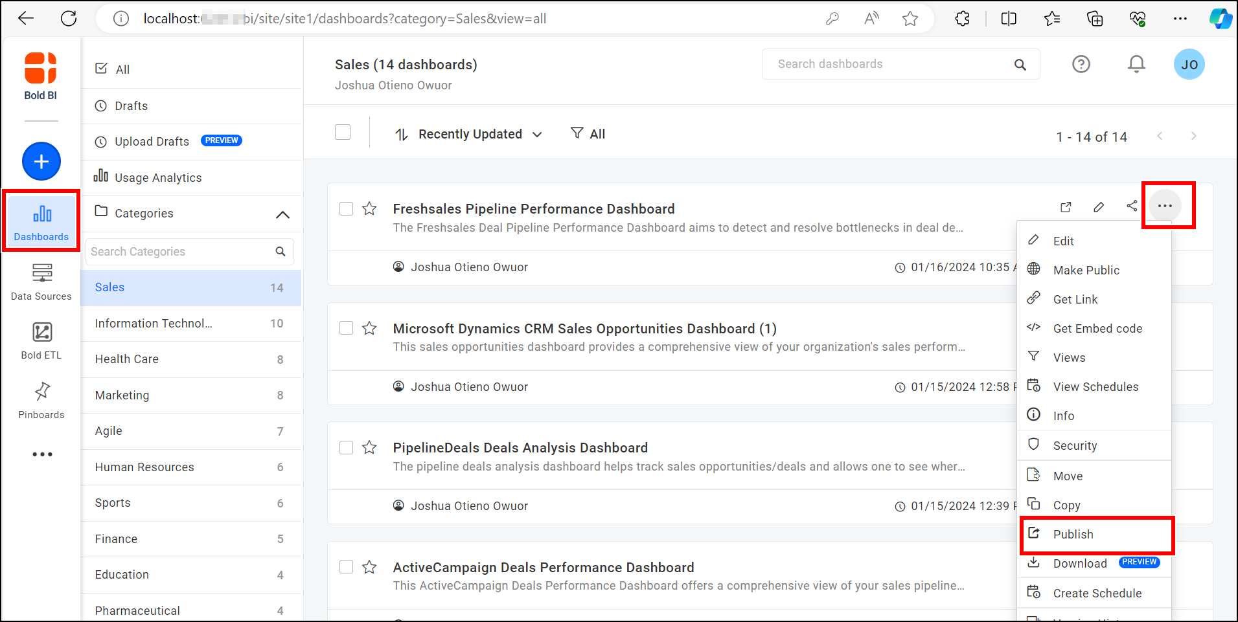Click the blue plus create button
Screen dimensions: 1238x622
coord(41,161)
